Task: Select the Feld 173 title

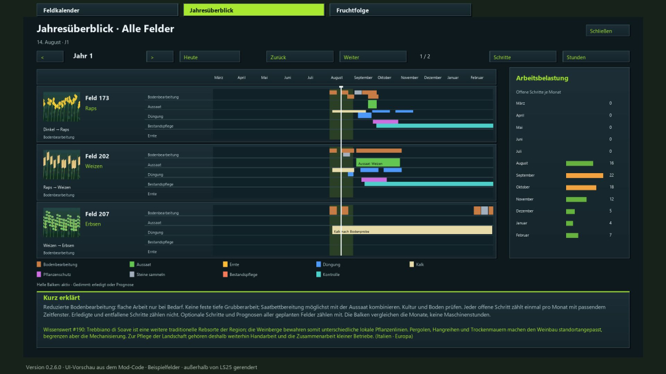Action: [x=97, y=98]
